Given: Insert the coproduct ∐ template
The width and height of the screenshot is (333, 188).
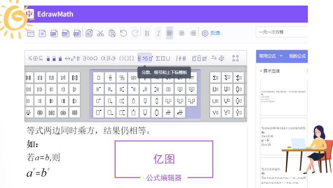Looking at the screenshot, I should tap(215, 90).
